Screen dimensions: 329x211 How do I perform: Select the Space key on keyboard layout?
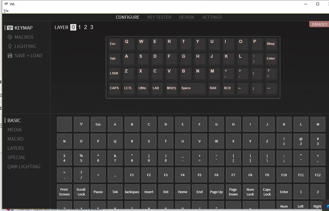pyautogui.click(x=192, y=88)
